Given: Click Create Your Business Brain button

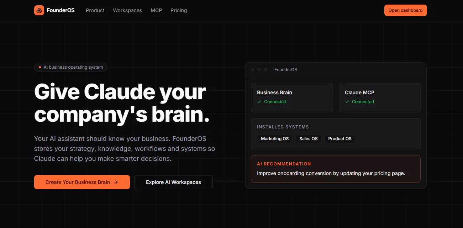Looking at the screenshot, I should coord(82,182).
